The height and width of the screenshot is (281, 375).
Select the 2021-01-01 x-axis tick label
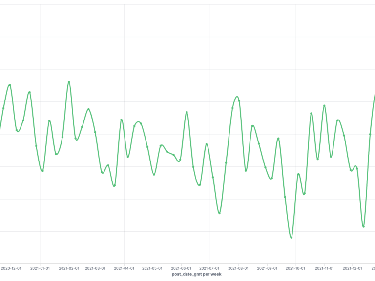pyautogui.click(x=40, y=268)
